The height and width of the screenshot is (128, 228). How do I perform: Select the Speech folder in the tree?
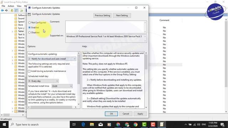[21, 22]
